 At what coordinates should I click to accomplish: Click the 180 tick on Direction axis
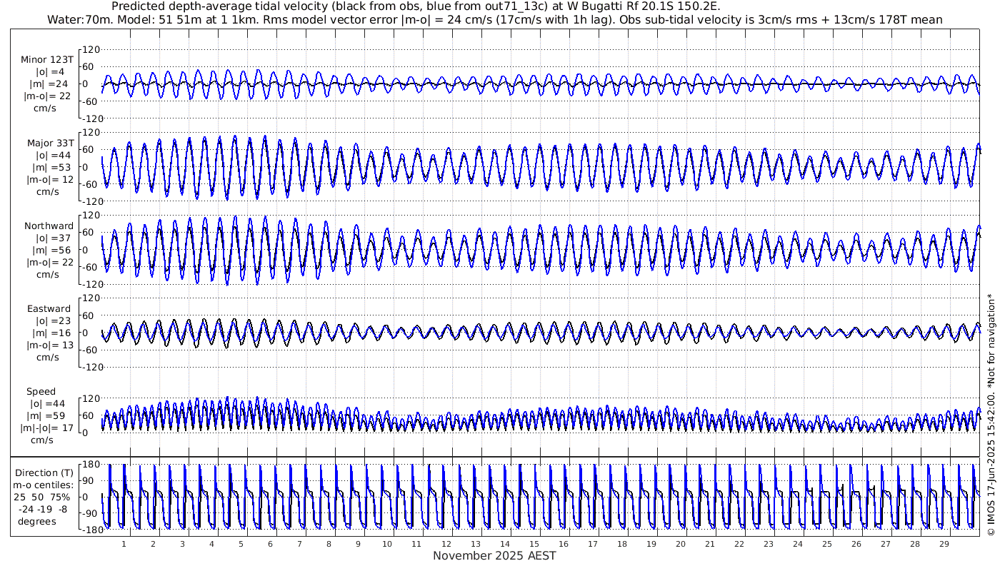click(91, 465)
